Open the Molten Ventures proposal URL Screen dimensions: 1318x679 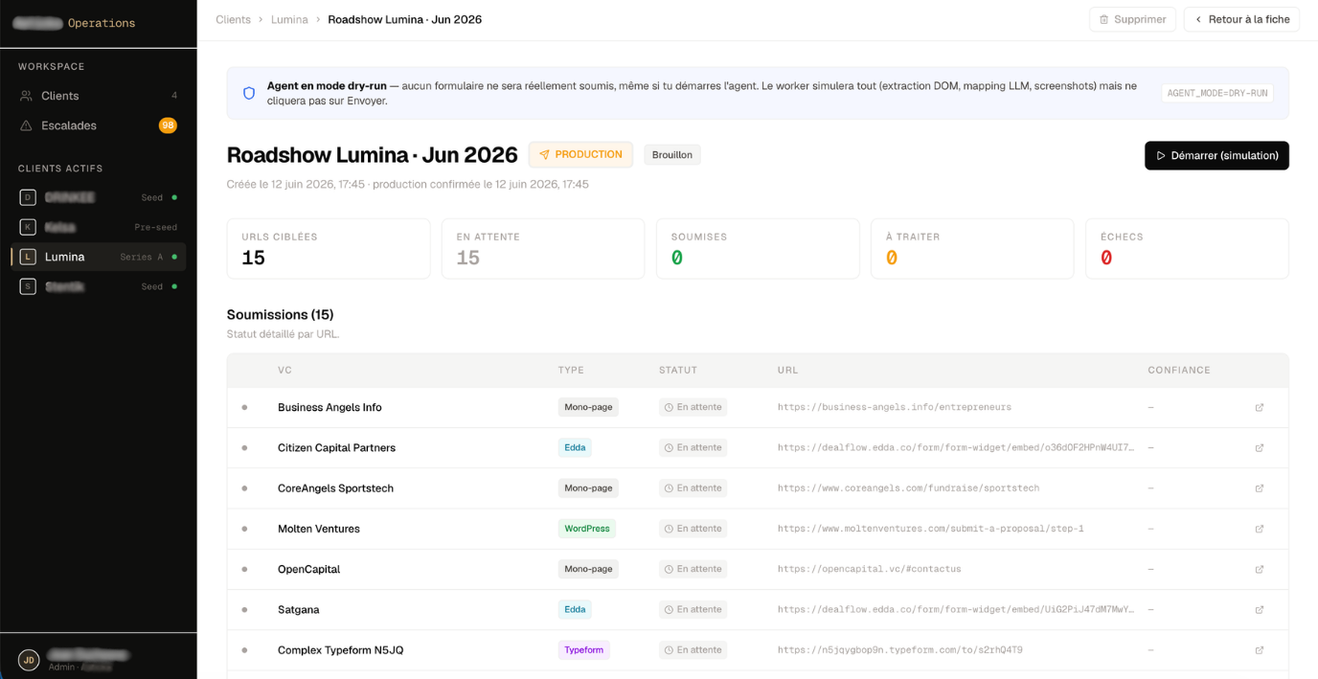[x=930, y=529]
